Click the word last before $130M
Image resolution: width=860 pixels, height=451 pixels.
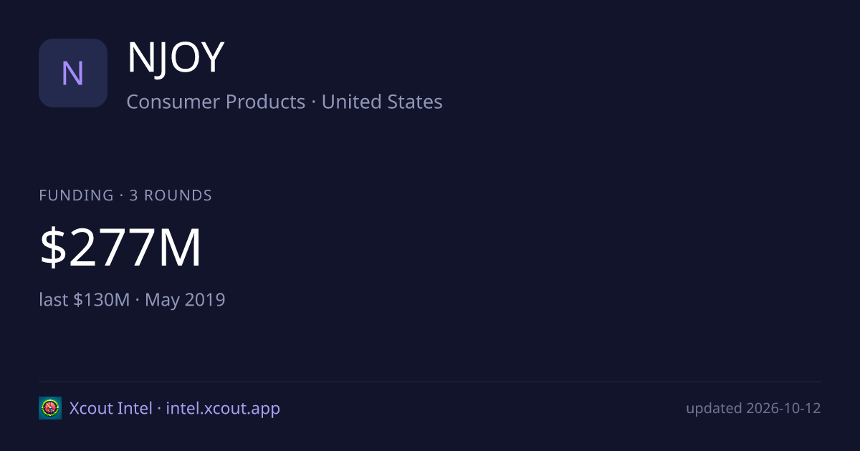(x=54, y=299)
